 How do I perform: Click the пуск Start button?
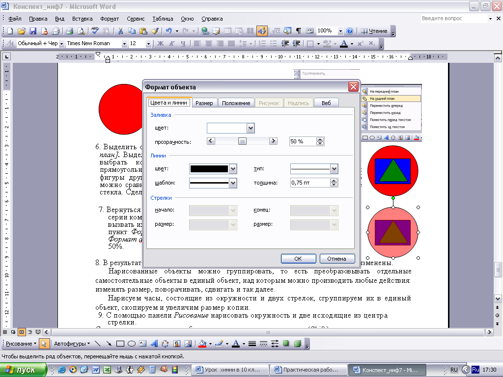coord(23,370)
